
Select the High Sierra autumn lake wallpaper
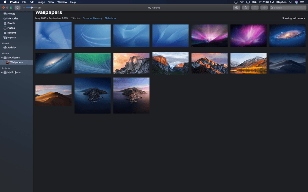[248, 63]
